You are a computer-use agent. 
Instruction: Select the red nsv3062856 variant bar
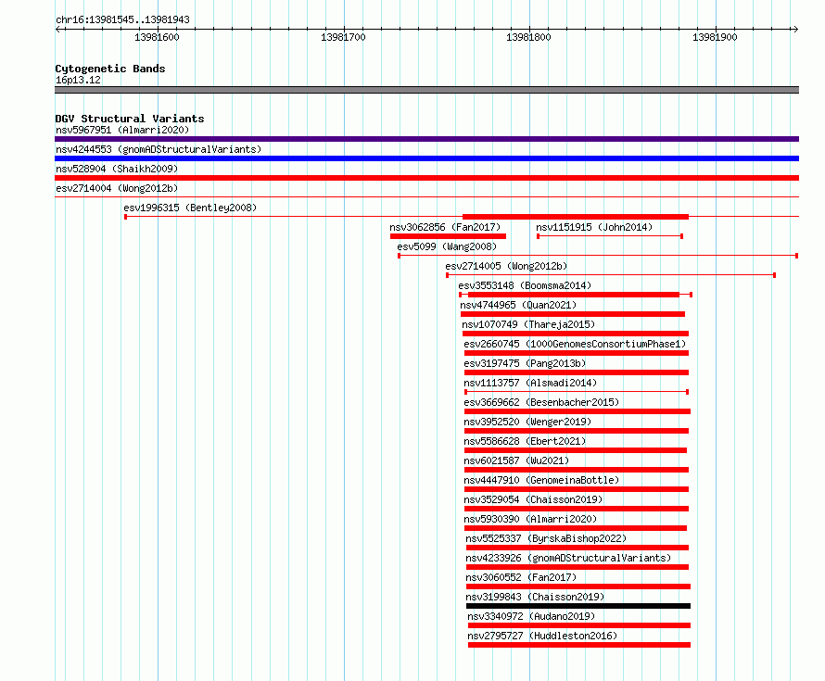coord(448,236)
